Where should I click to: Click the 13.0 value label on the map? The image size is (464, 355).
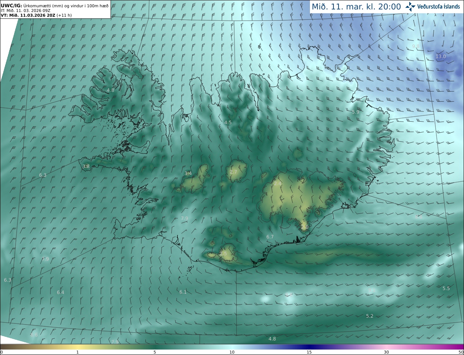(441, 57)
